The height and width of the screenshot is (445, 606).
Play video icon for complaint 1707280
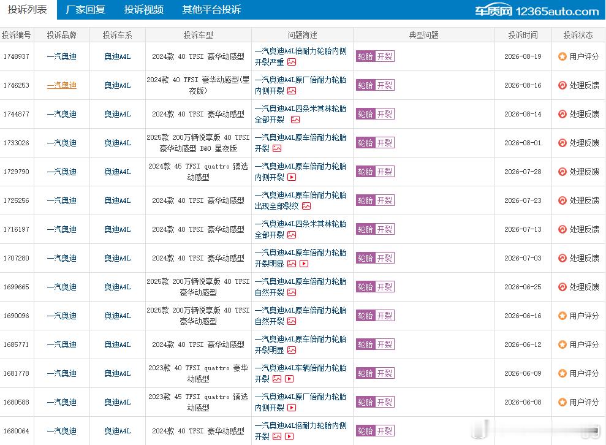304,264
